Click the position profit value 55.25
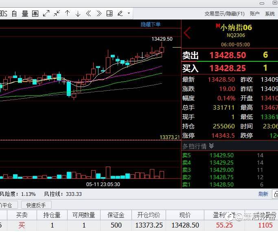 (x=224, y=225)
